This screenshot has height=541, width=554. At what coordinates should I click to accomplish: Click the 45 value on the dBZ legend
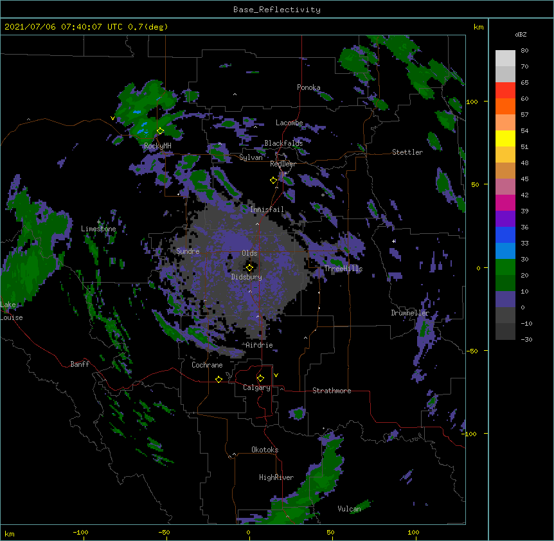click(x=524, y=179)
